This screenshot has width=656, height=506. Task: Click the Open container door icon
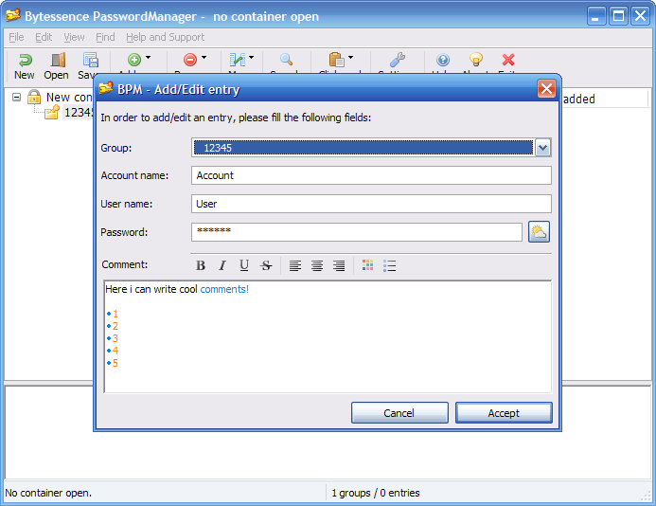(x=58, y=60)
